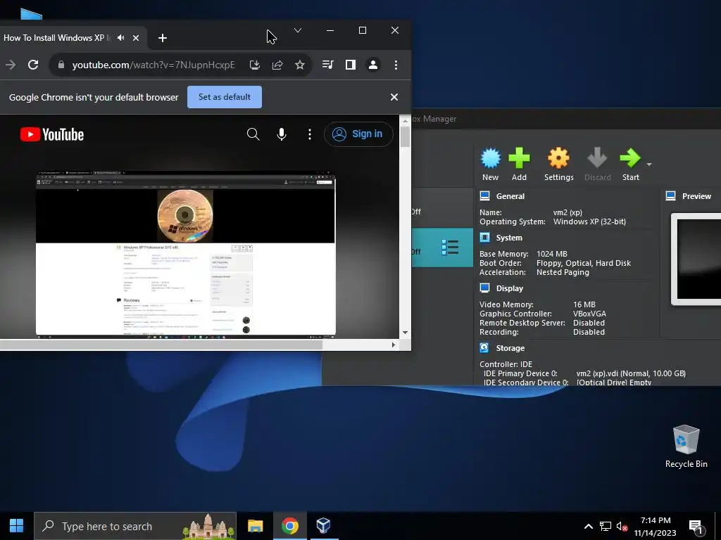Click the taskbar search box

coord(135,526)
